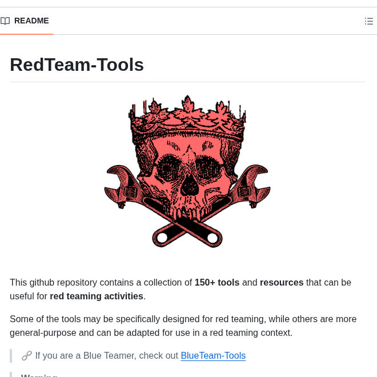The width and height of the screenshot is (377, 377).
Task: Click the book icon beside README
Action: [5, 21]
